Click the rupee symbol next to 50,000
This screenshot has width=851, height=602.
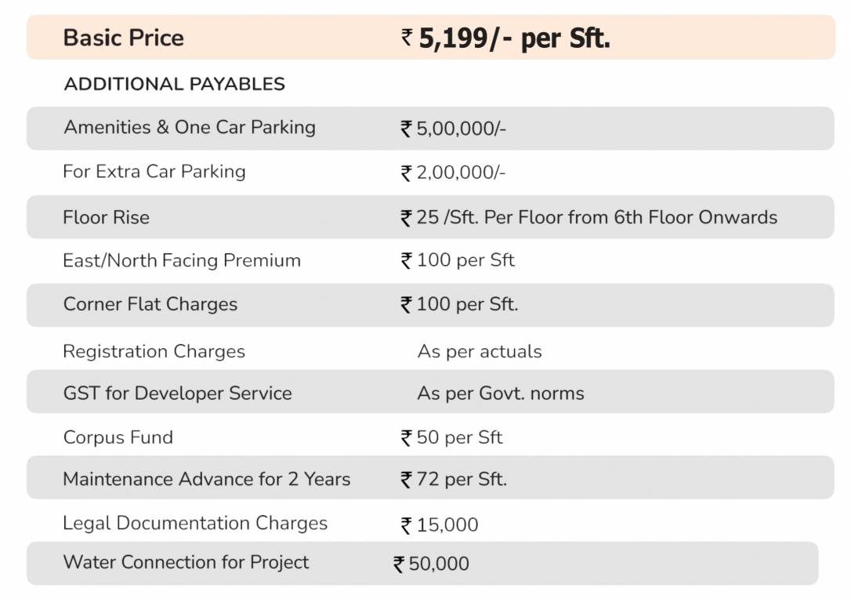(x=399, y=564)
